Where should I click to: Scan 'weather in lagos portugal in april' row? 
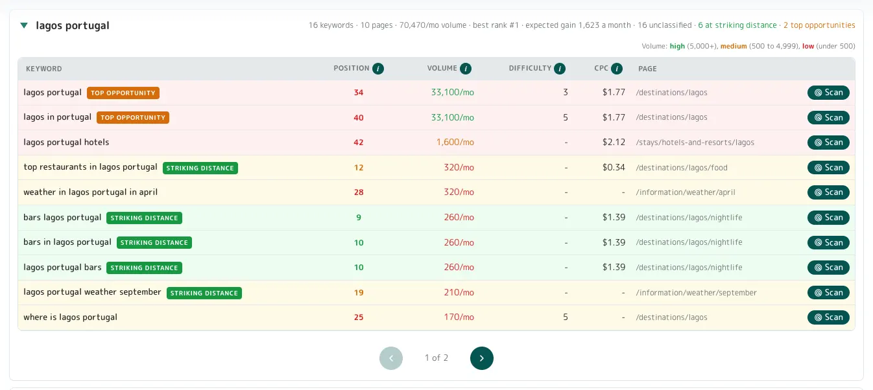(828, 192)
